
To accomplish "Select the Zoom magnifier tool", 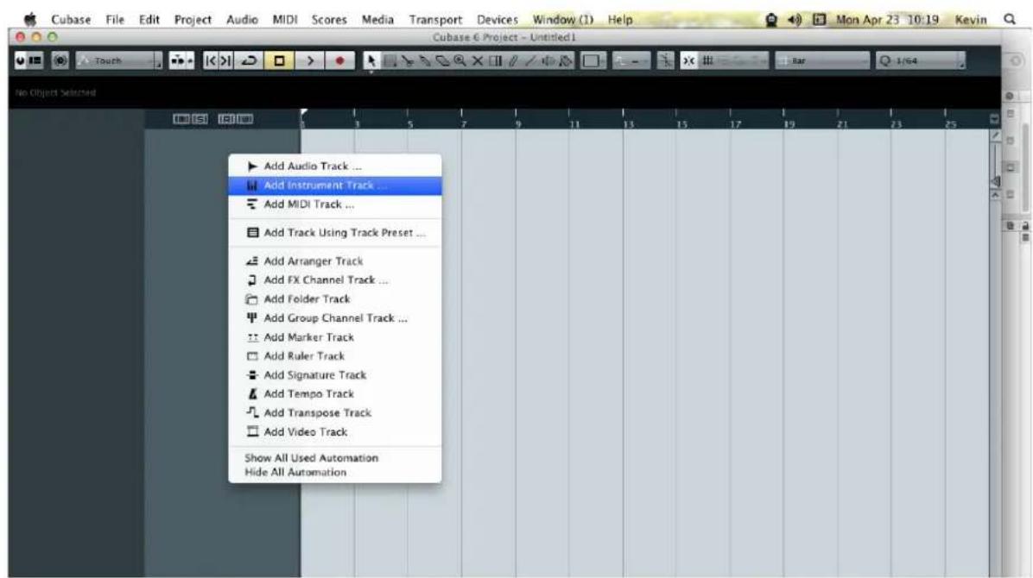I will pyautogui.click(x=459, y=60).
